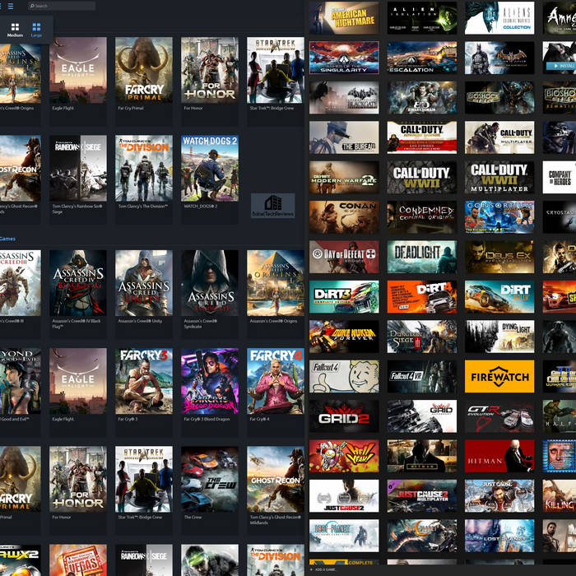Open the Assassin's Creed Unity cover

[144, 283]
